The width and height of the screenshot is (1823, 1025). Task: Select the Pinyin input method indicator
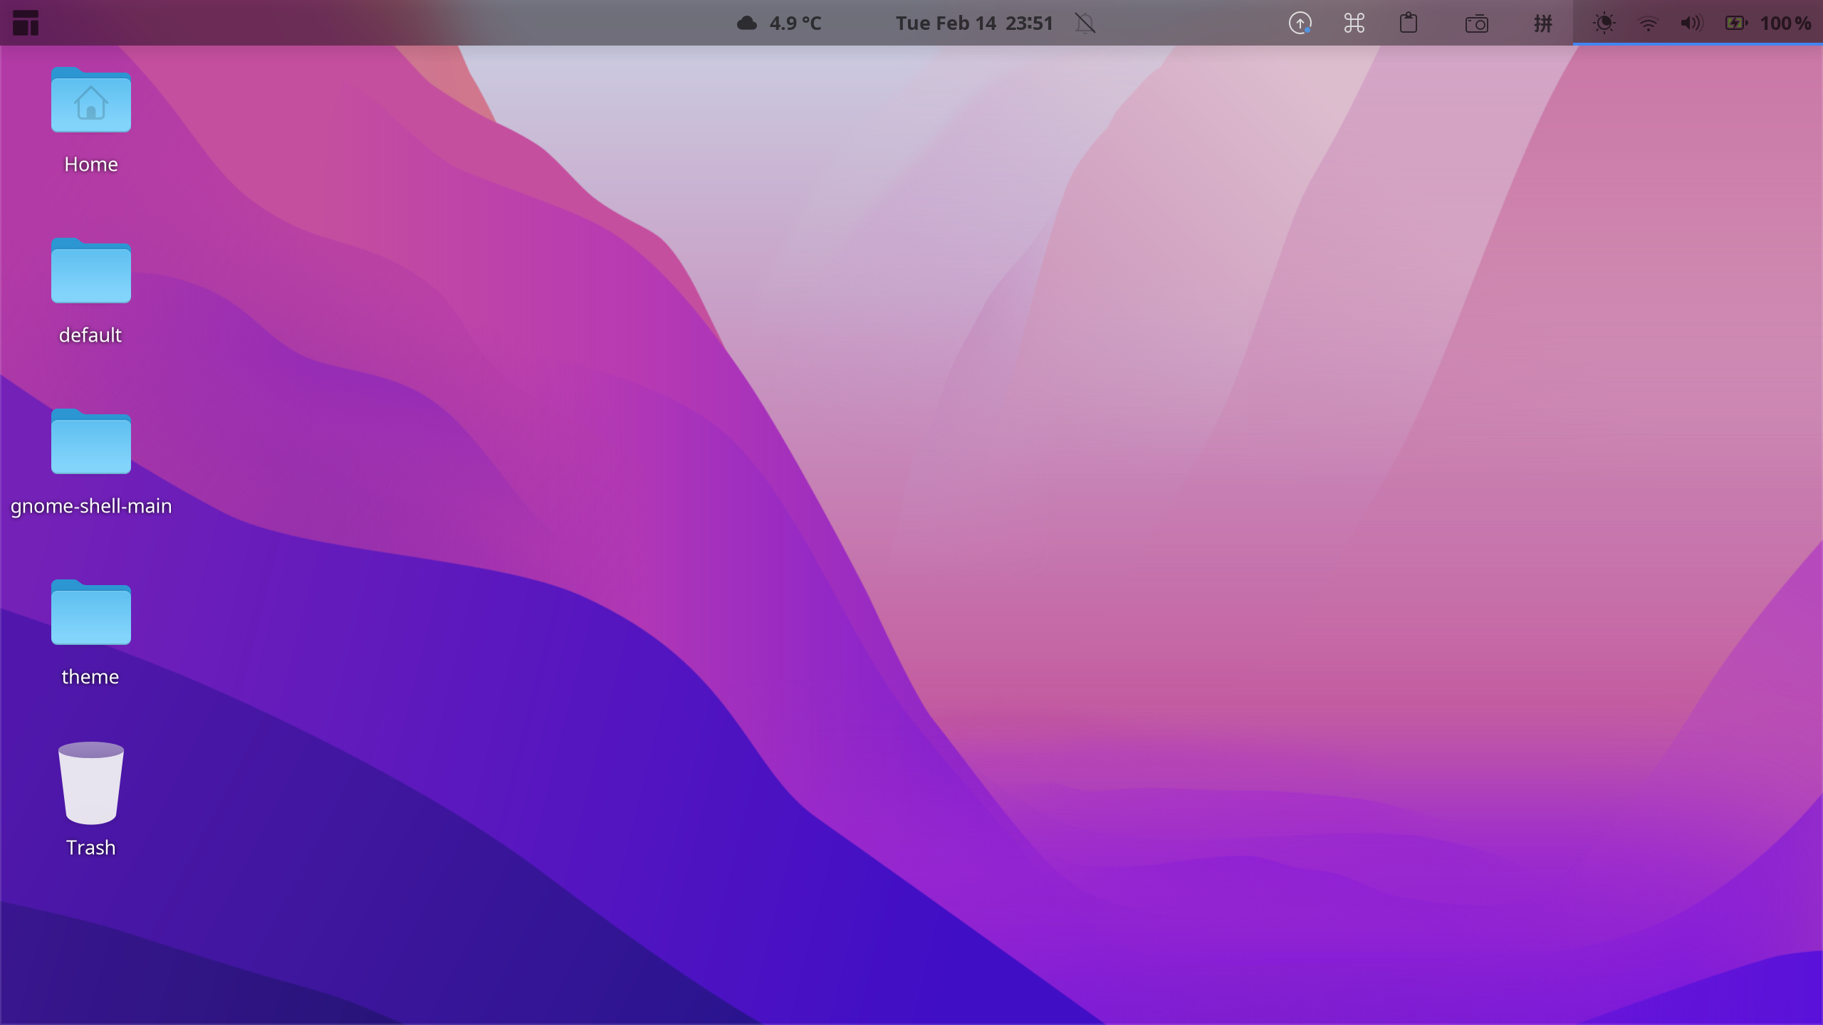1542,23
